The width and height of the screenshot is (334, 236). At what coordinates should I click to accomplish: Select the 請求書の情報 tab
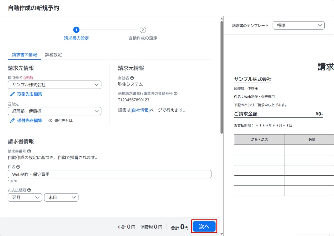point(24,55)
